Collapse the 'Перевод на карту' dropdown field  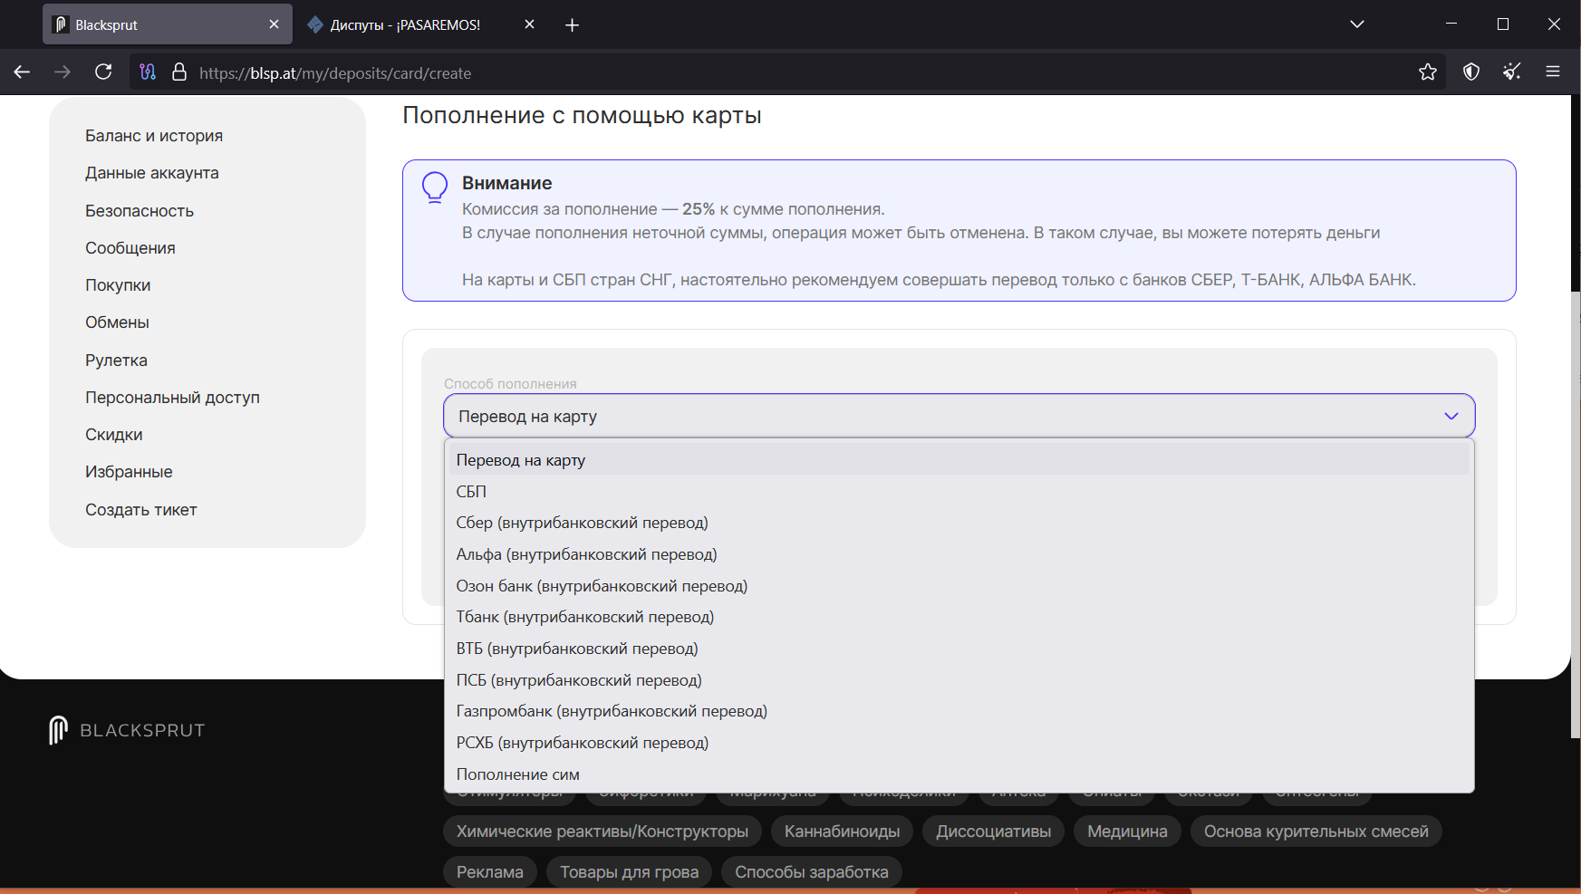tap(959, 417)
